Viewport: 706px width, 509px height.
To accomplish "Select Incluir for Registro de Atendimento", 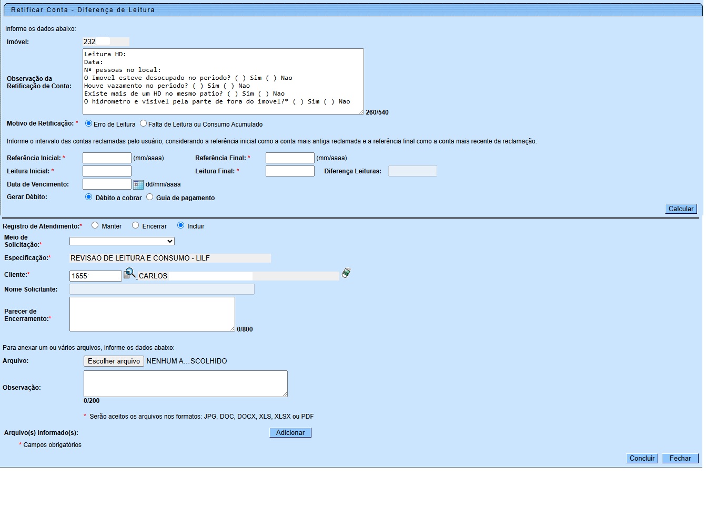I will (180, 225).
